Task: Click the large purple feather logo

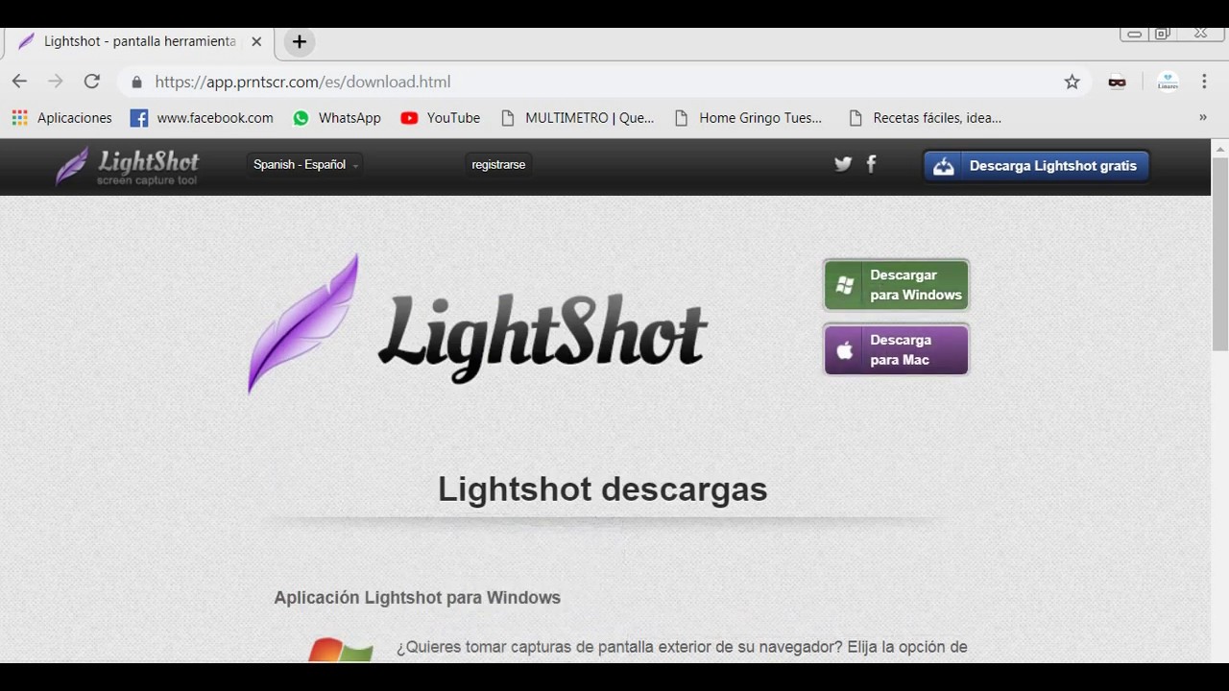Action: 304,323
